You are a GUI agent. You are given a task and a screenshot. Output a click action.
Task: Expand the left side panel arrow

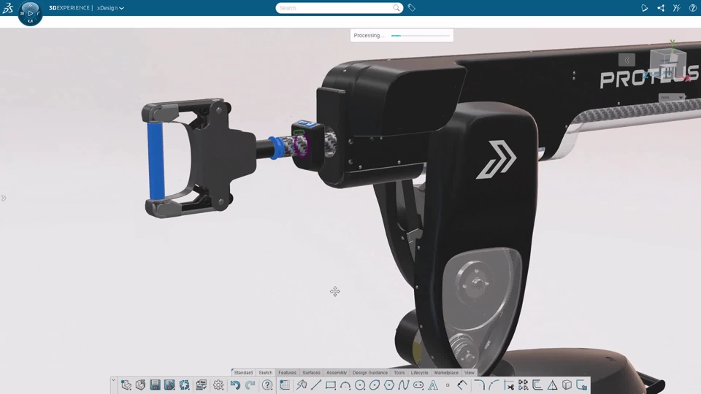coord(4,198)
